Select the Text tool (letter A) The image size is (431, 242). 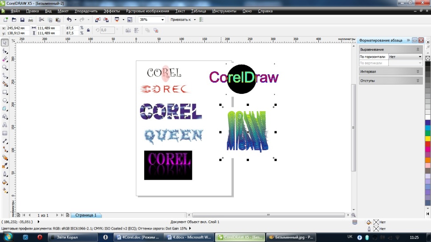pyautogui.click(x=4, y=125)
